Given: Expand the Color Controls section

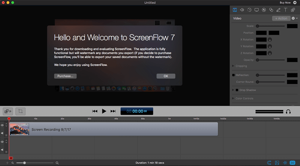Looking at the screenshot, I should (233, 98).
